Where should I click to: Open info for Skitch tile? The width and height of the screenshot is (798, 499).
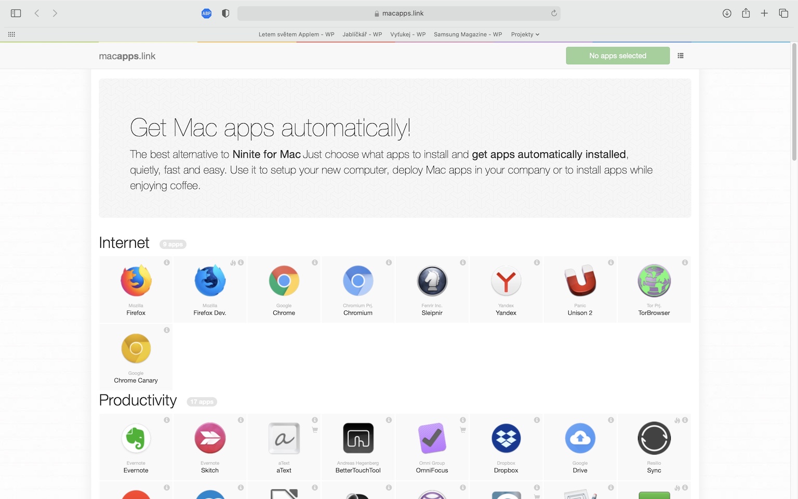pos(241,420)
